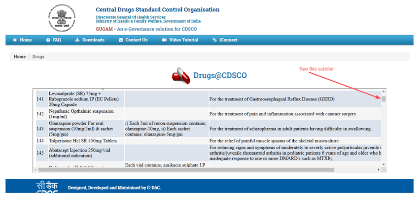
Task: Click the Ministry of Health & Family Welfare text
Action: click(x=148, y=21)
